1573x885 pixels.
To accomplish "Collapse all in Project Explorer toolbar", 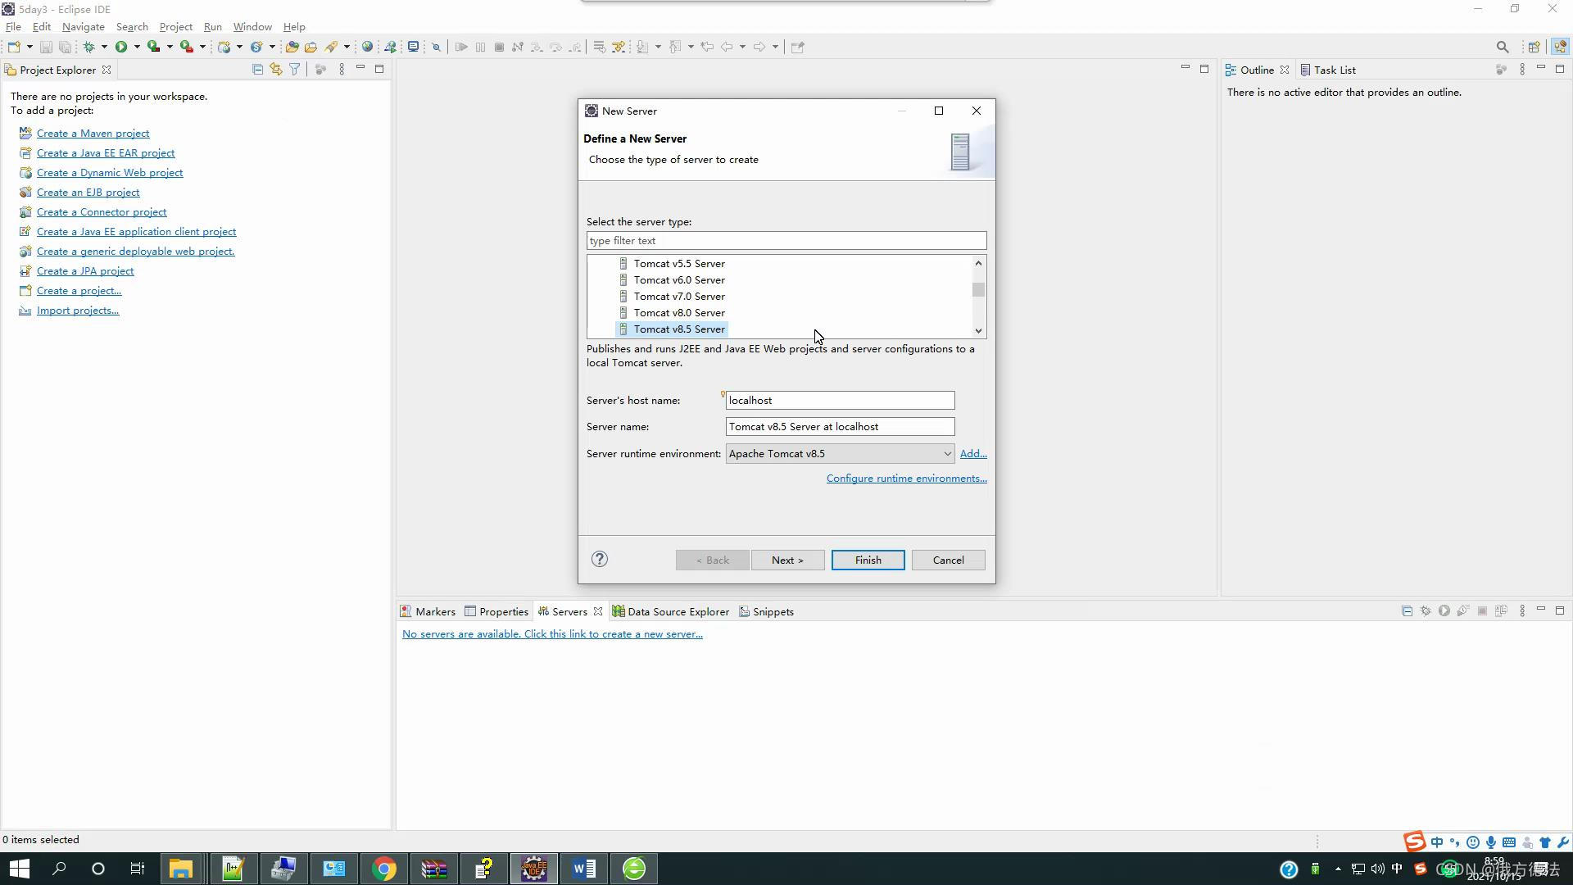I will point(257,70).
